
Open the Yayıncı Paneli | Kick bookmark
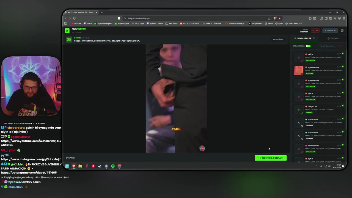pyautogui.click(x=103, y=24)
